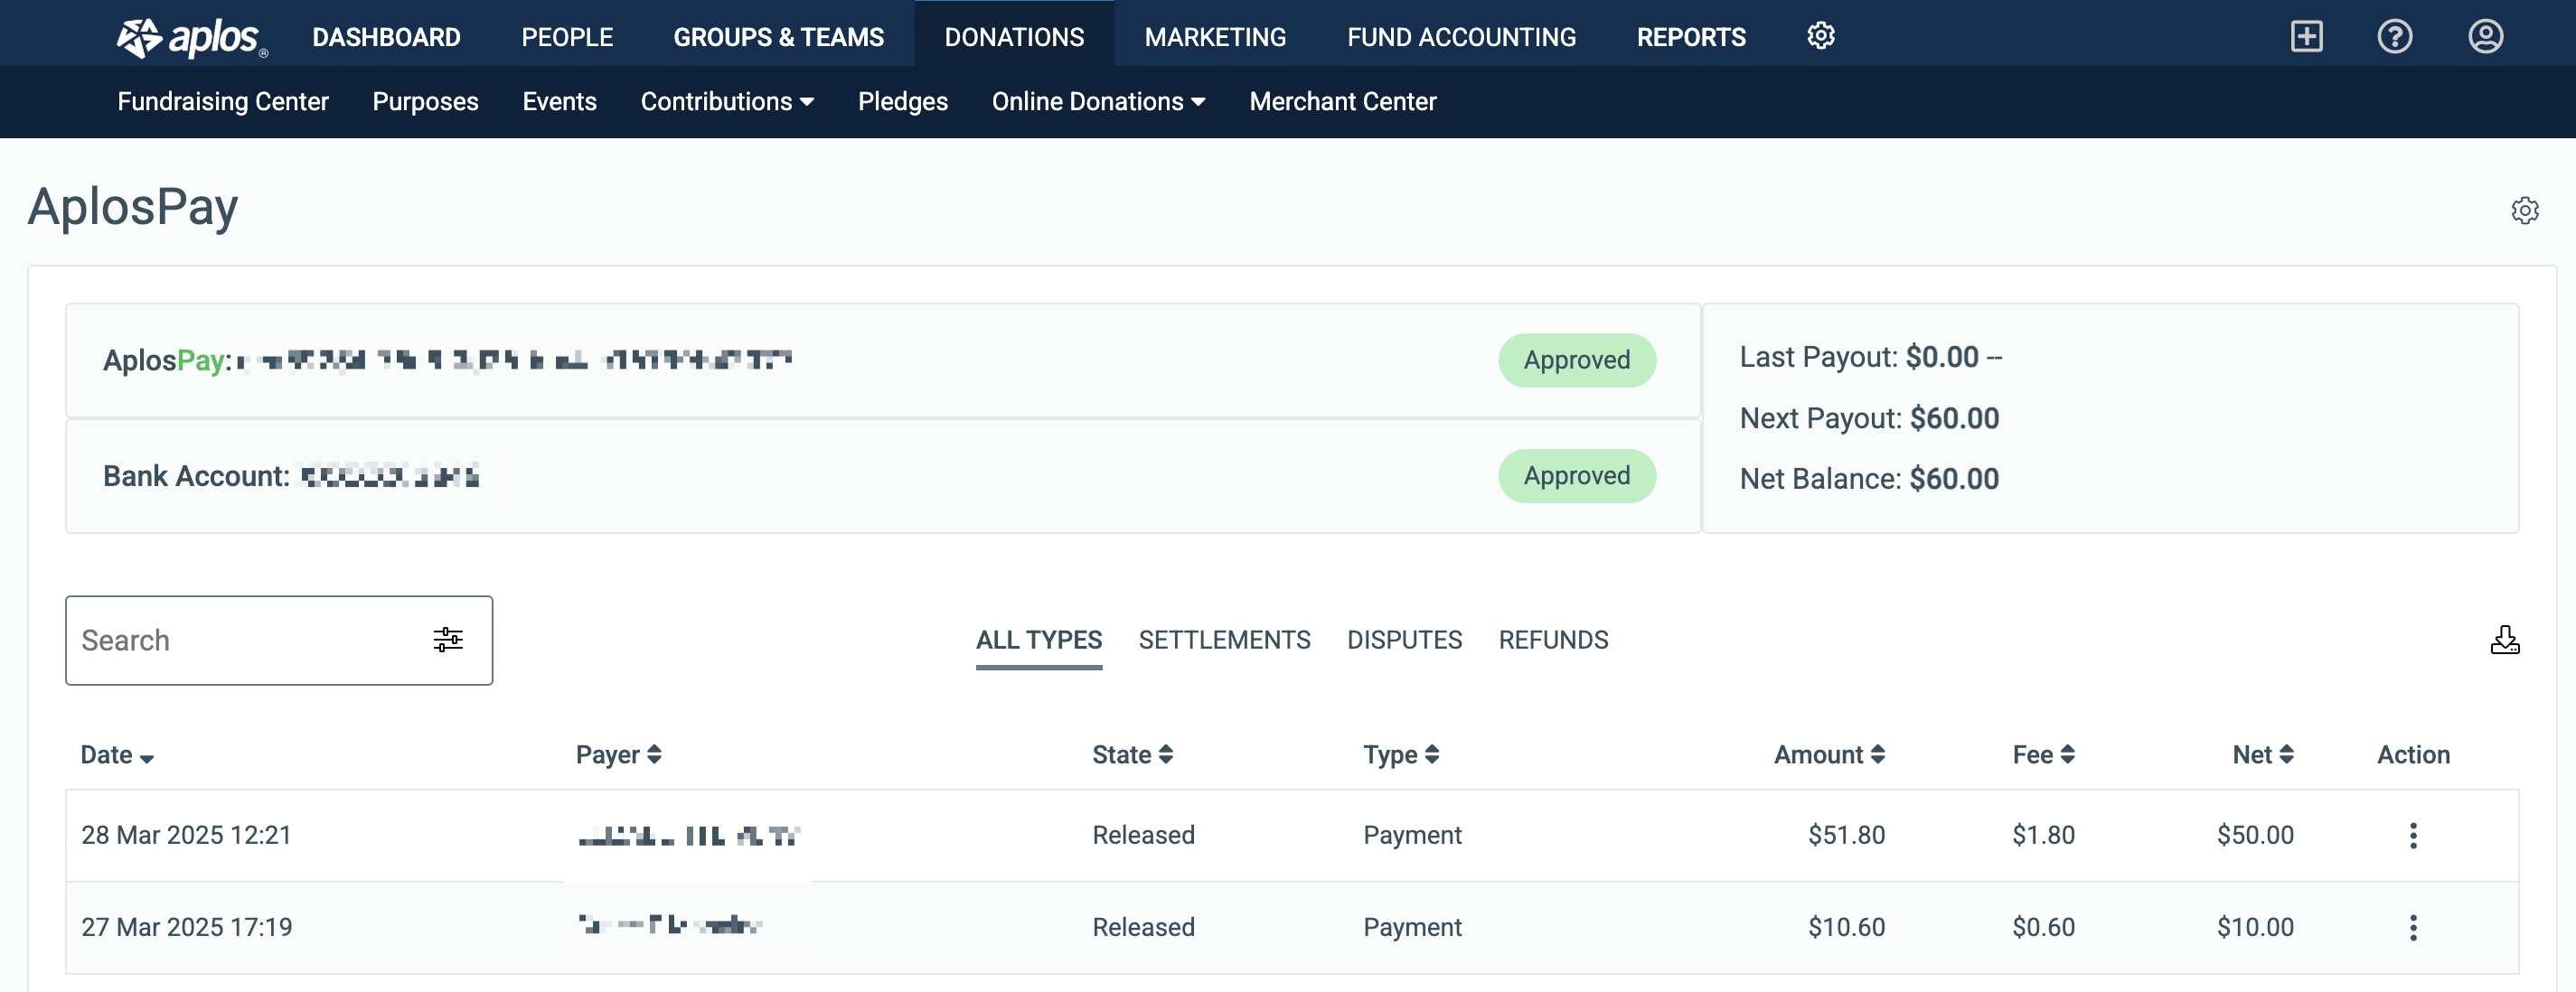Screen dimensions: 2576x992
Task: Open the Events link
Action: [x=559, y=102]
